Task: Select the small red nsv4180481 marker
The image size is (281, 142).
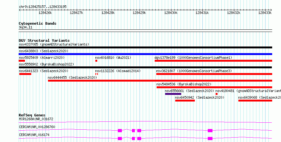Action: pos(217,94)
